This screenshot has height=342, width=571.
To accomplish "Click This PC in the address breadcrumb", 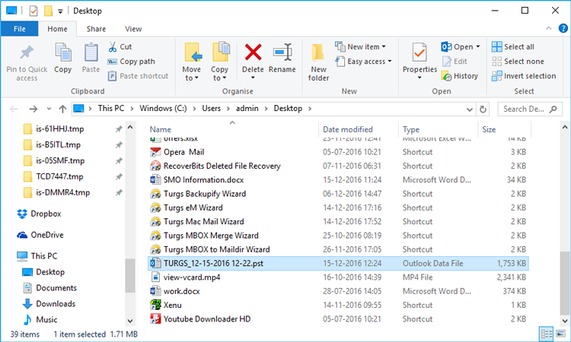I will point(111,109).
